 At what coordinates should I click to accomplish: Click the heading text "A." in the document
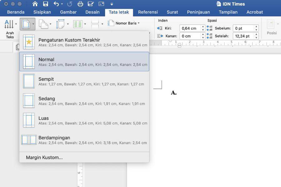(174, 93)
